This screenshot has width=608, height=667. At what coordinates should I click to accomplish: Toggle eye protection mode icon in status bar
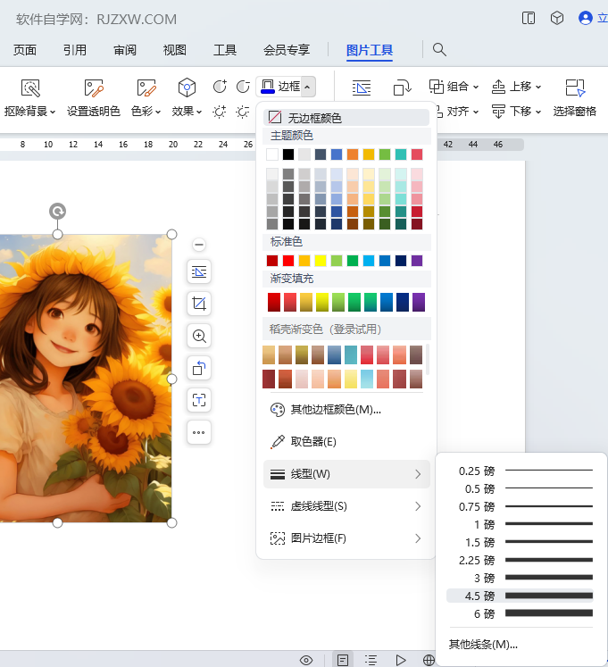click(306, 660)
